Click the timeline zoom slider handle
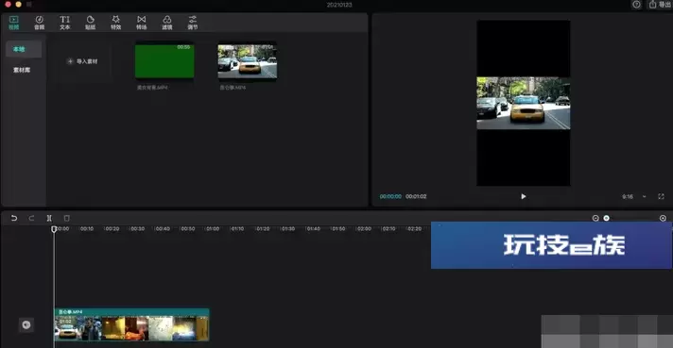This screenshot has height=348, width=673. [x=607, y=218]
